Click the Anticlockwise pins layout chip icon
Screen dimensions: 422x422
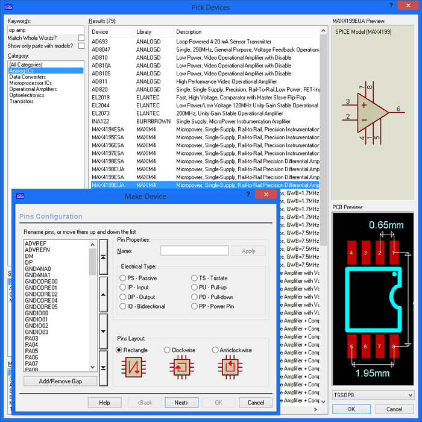pos(228,367)
